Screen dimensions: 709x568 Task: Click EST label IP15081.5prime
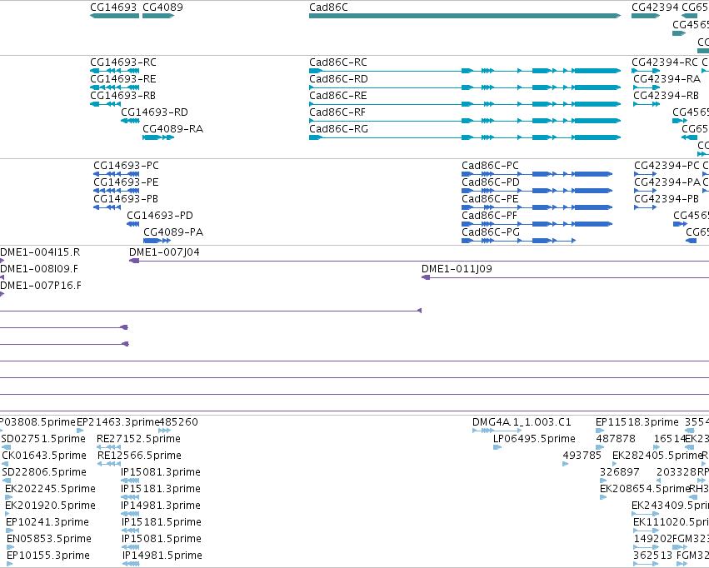pos(162,539)
